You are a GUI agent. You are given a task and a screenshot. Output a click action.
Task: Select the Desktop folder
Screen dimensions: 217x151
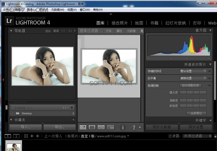coord(27,113)
